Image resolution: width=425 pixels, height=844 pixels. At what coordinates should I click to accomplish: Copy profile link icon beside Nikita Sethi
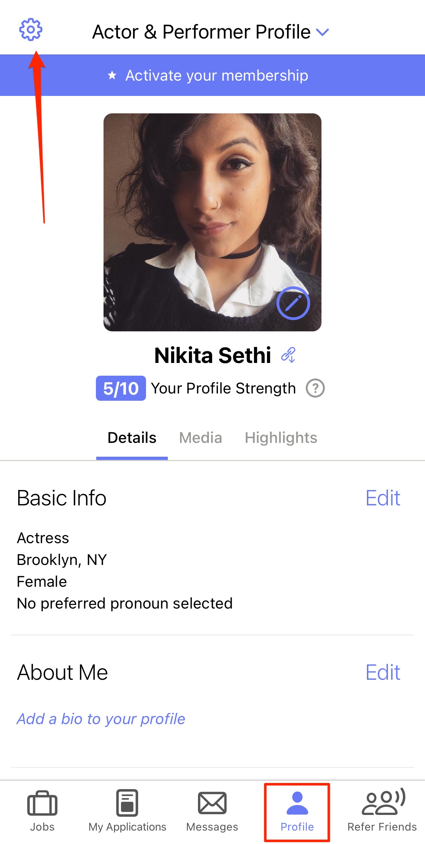click(288, 355)
